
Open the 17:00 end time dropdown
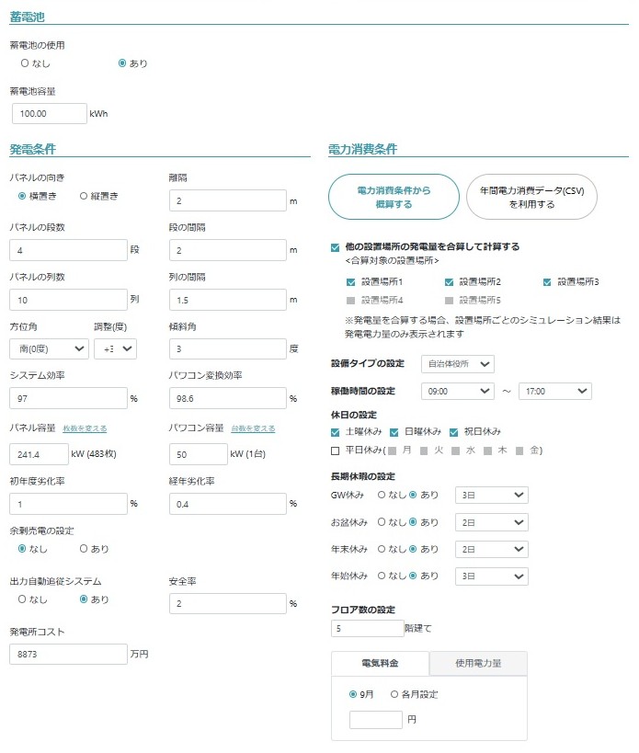[x=555, y=392]
